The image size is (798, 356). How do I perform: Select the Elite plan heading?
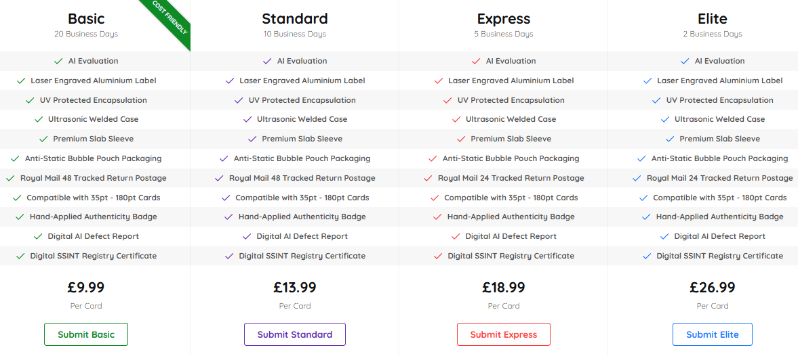tap(713, 18)
